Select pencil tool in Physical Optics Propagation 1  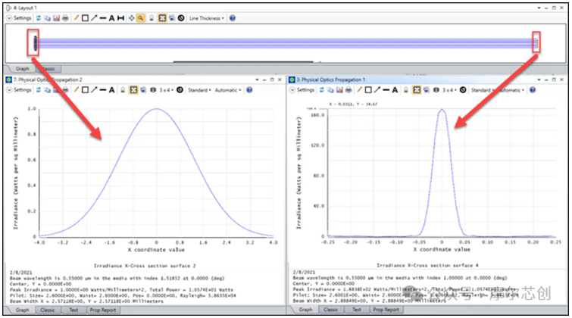click(359, 89)
